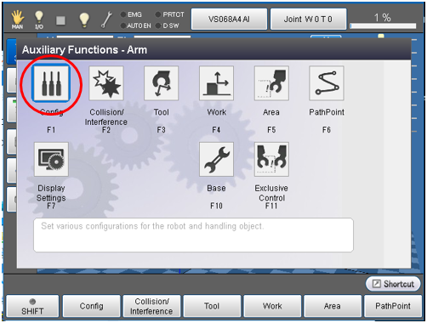Viewport: 427px width, 323px height.
Task: Open the Area settings icon
Action: 271,83
